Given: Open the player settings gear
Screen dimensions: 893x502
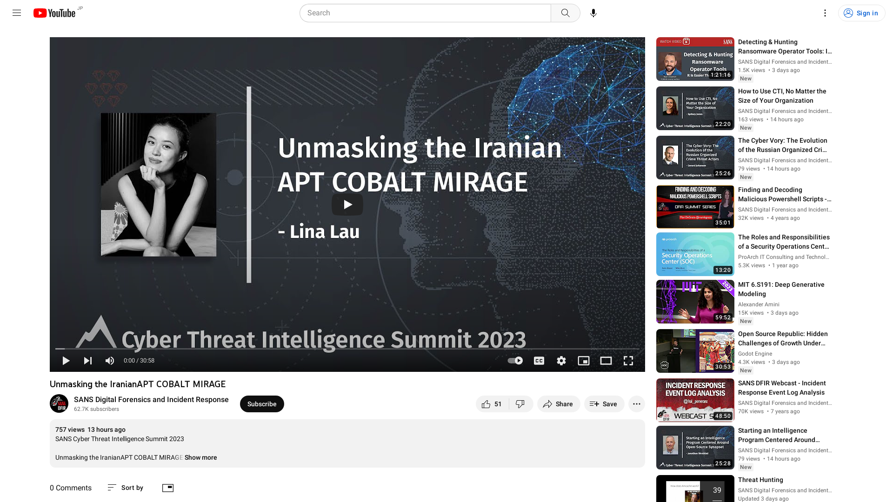Looking at the screenshot, I should [x=561, y=361].
